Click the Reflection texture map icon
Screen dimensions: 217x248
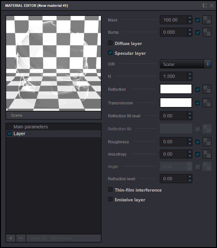pos(207,89)
